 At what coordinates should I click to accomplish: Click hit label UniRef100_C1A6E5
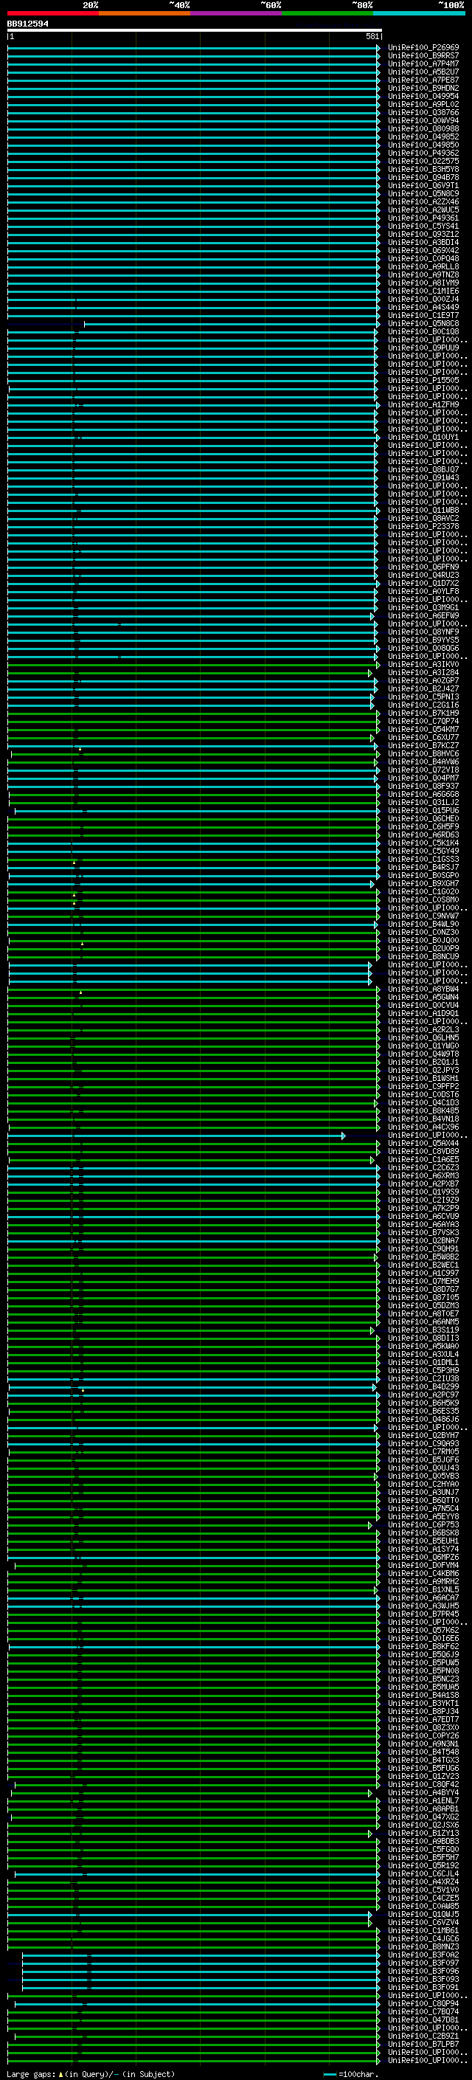click(x=423, y=1159)
